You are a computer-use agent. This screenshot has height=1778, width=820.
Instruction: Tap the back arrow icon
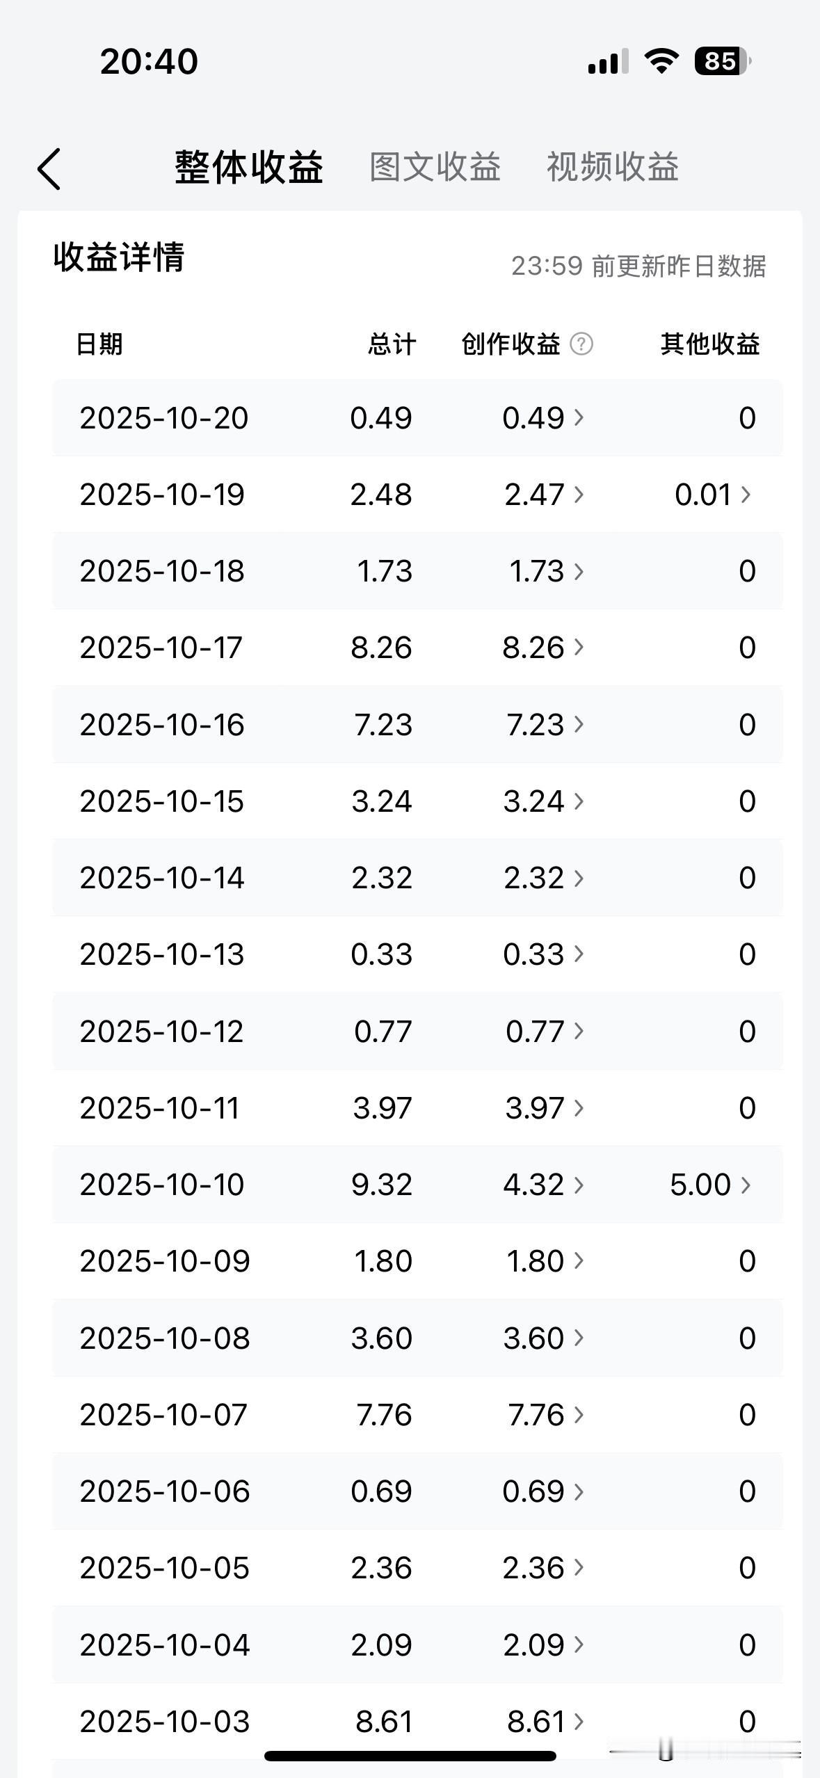pos(49,168)
